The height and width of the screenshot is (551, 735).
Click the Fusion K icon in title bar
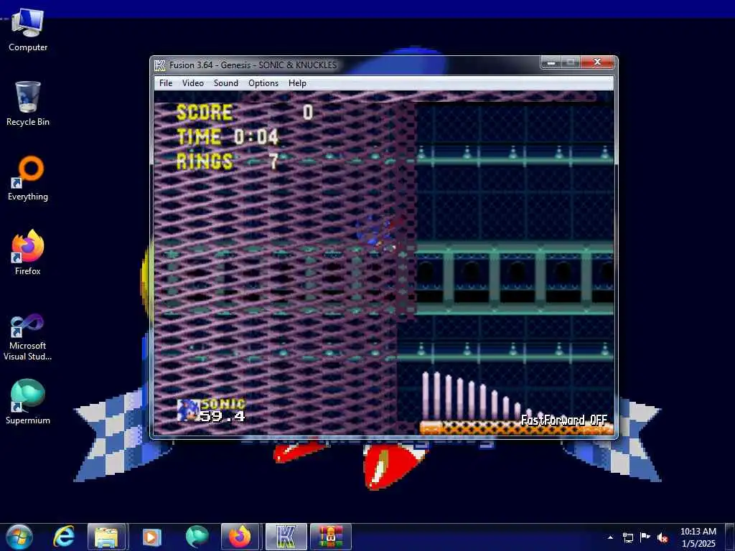(x=160, y=65)
